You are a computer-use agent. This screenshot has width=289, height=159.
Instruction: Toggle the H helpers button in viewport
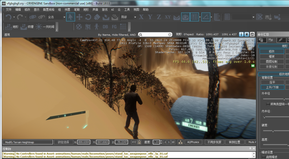pyautogui.click(x=247, y=35)
